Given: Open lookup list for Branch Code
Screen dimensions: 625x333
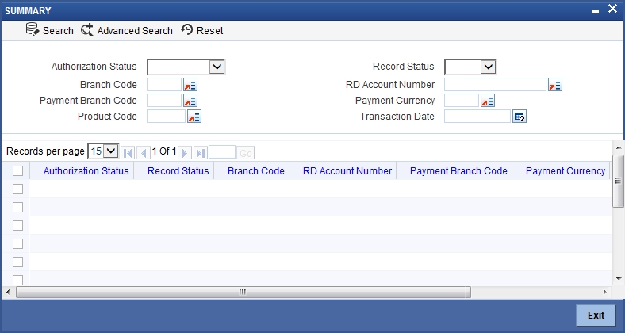Looking at the screenshot, I should (x=190, y=85).
